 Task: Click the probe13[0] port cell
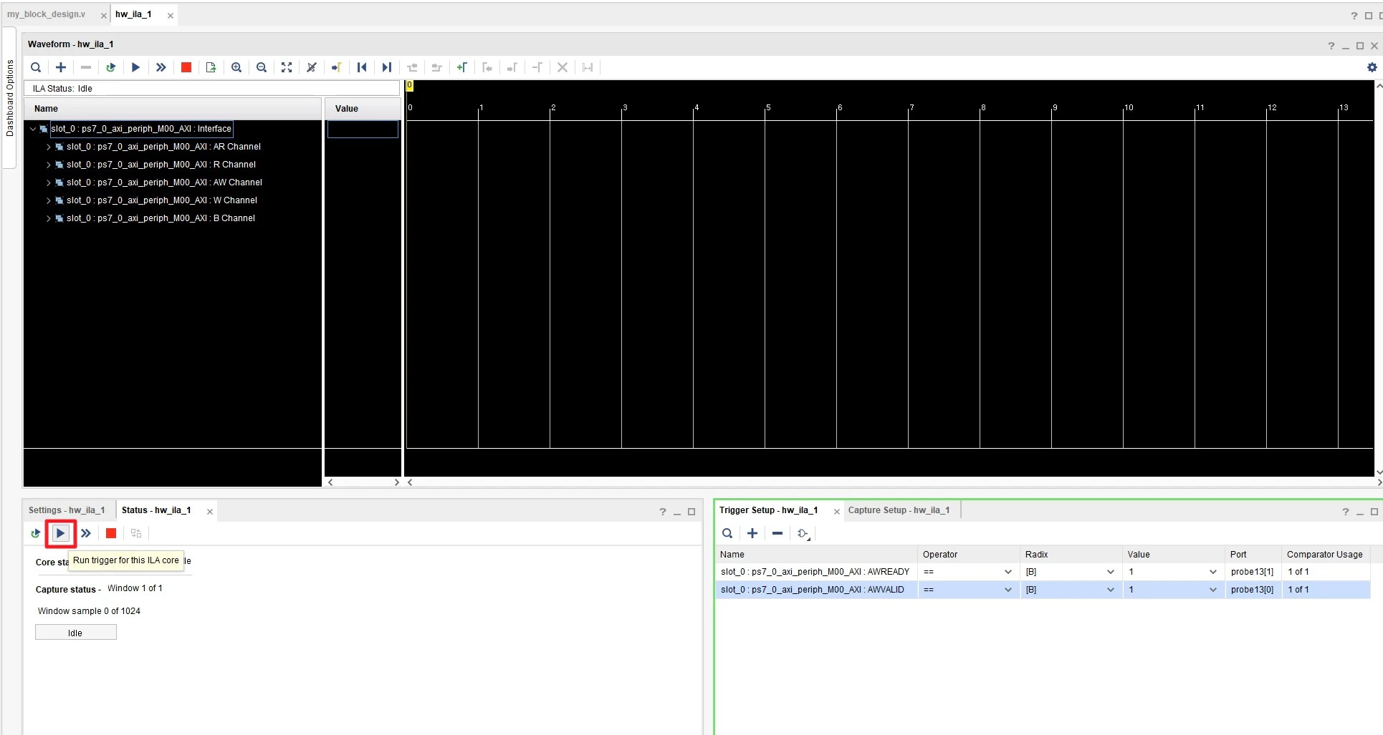click(1252, 590)
